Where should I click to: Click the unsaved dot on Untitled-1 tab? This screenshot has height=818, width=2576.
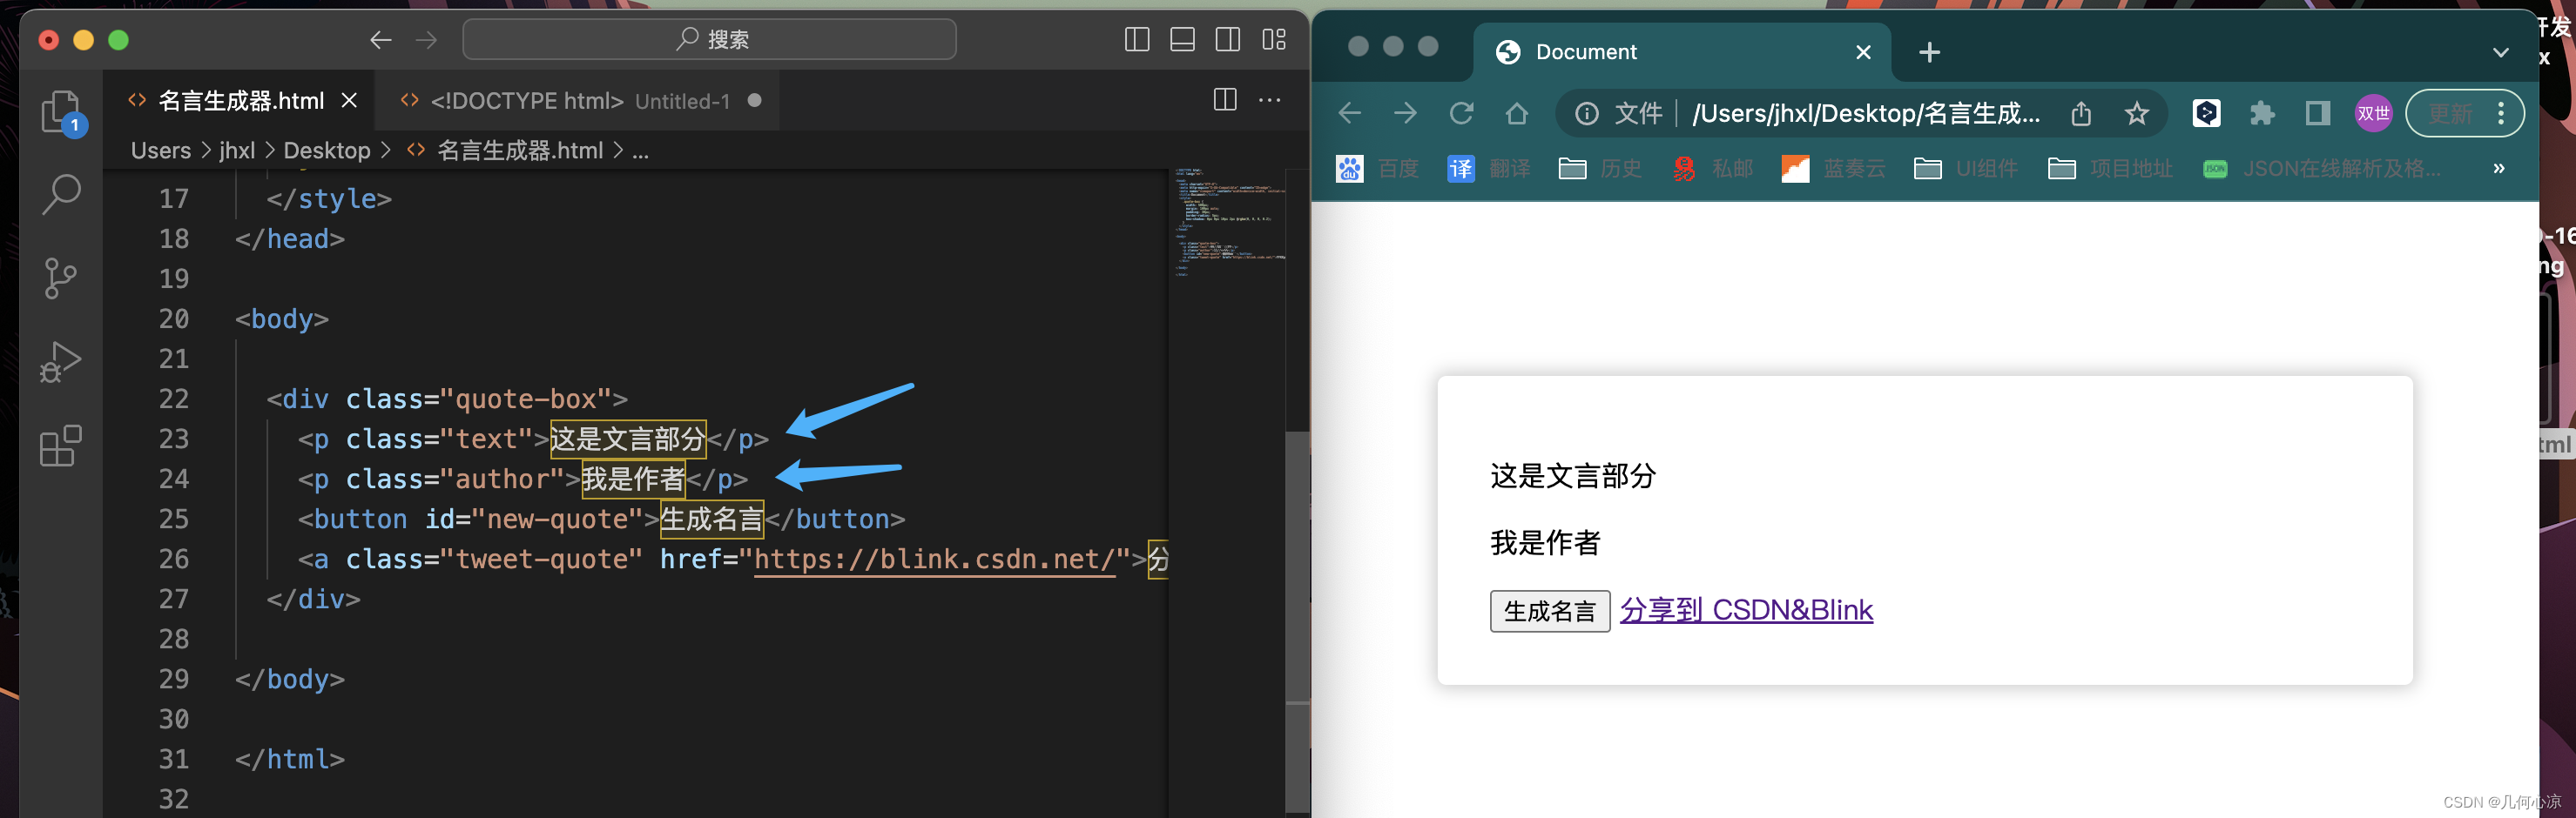755,100
